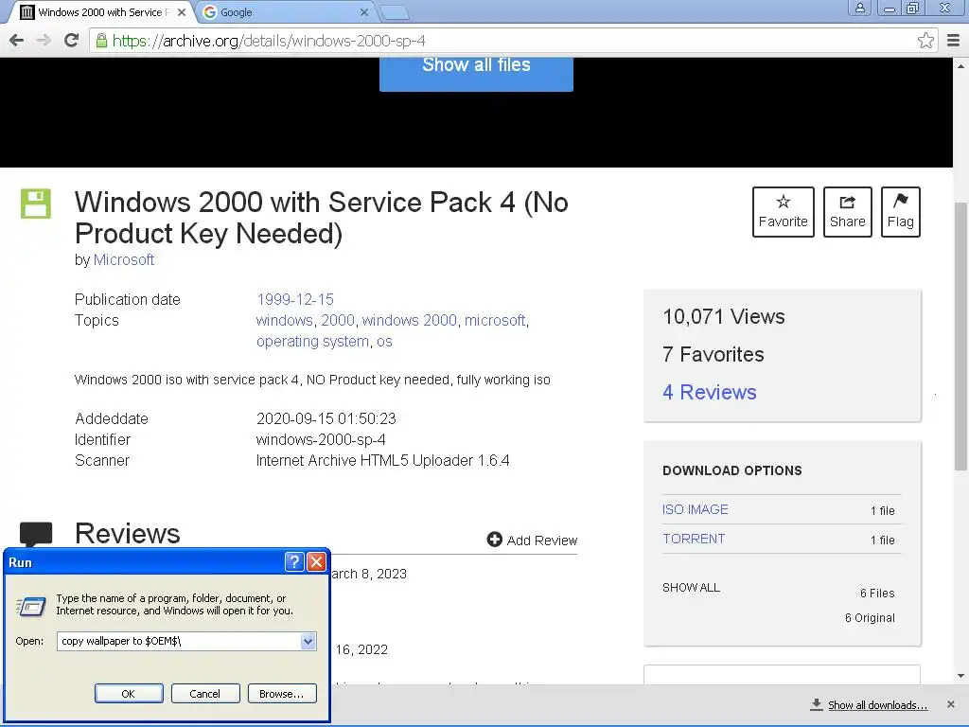Open the Chrome hamburger menu
Screen dimensions: 969x727
point(954,41)
